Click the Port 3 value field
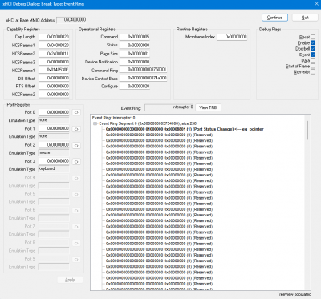This screenshot has height=299, width=321. [x=54, y=161]
